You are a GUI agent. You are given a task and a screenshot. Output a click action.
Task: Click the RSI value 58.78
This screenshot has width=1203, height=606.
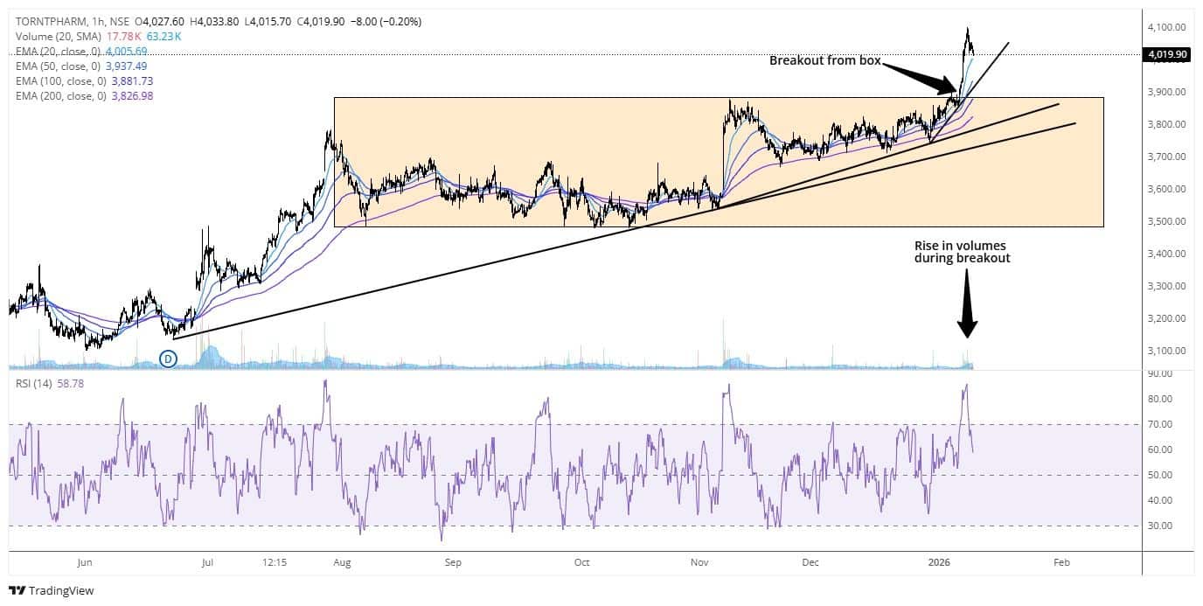pyautogui.click(x=69, y=383)
